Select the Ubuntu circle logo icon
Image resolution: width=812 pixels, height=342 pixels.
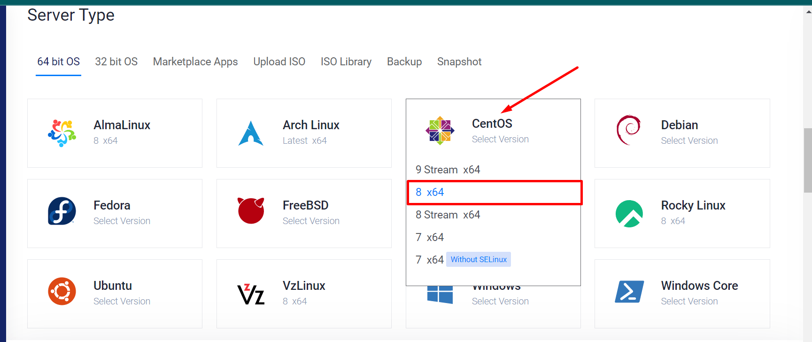click(62, 291)
